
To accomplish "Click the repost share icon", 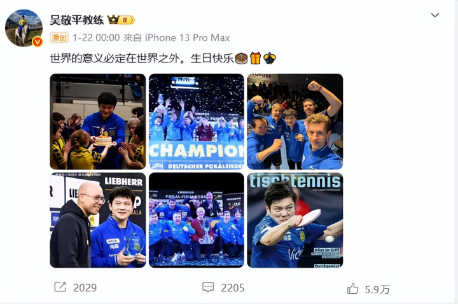I will tap(60, 287).
